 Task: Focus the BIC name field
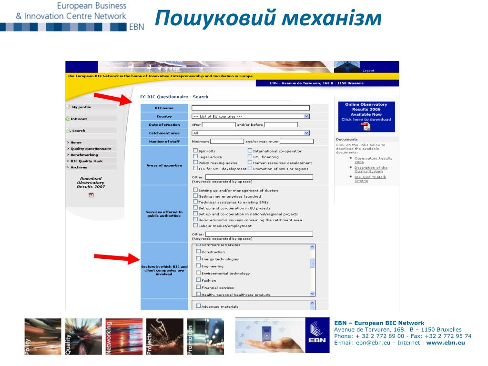251,108
